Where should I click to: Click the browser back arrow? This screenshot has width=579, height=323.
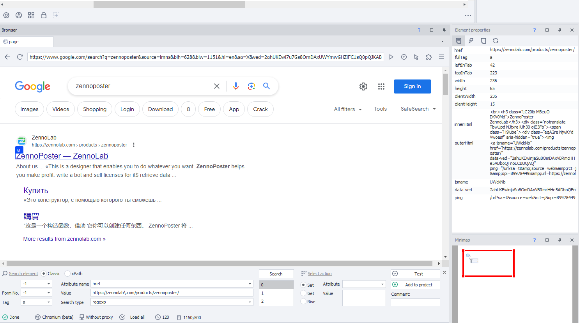coord(7,57)
